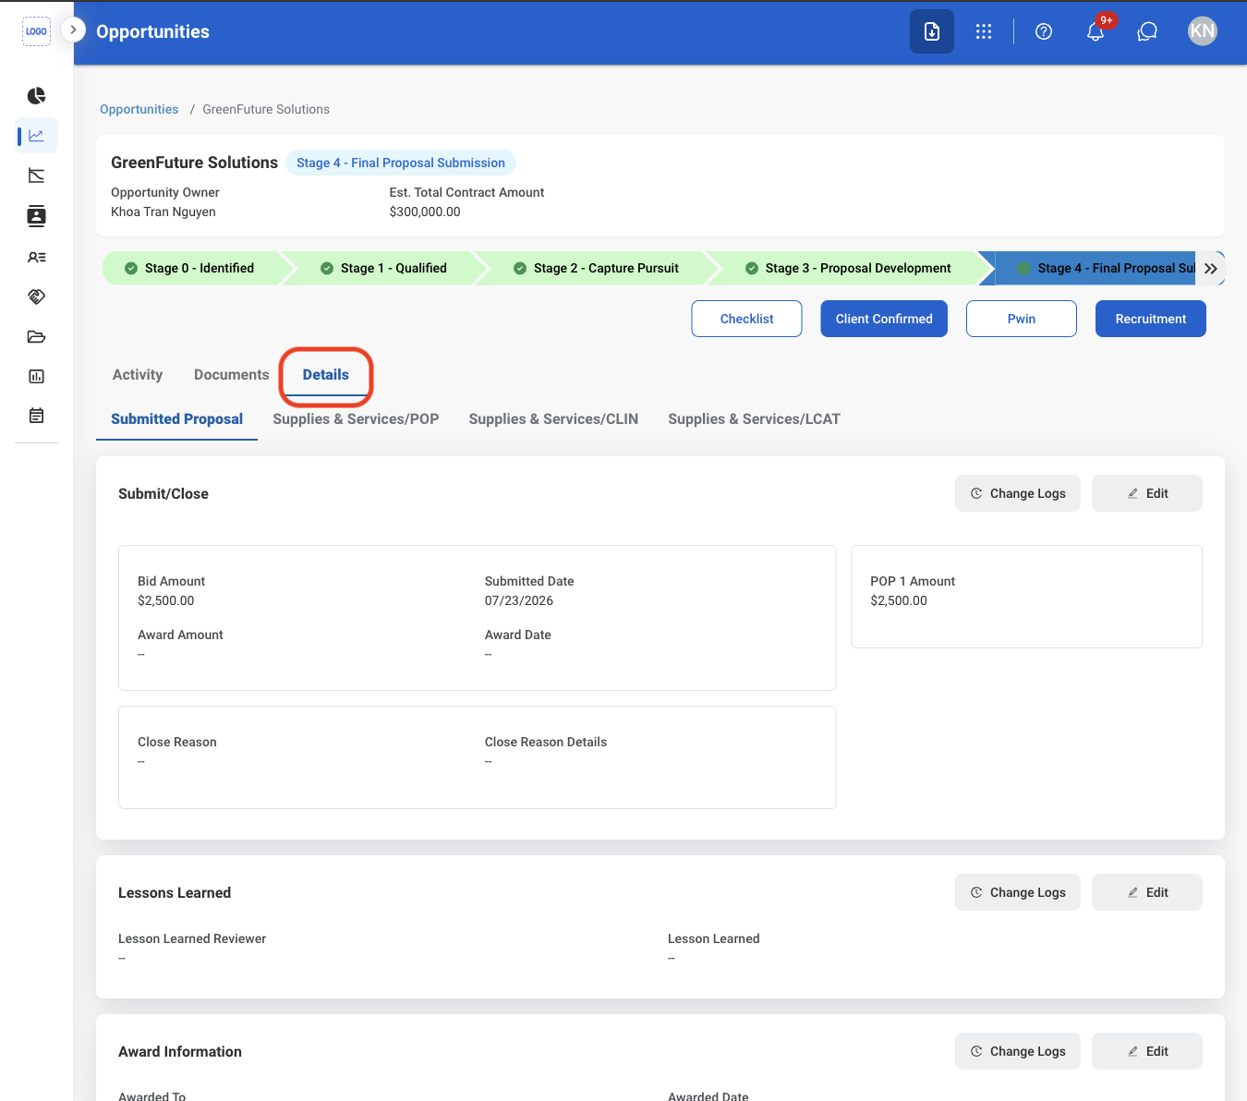Viewport: 1247px width, 1101px height.
Task: Select the line chart opportunities sidebar icon
Action: pyautogui.click(x=36, y=136)
